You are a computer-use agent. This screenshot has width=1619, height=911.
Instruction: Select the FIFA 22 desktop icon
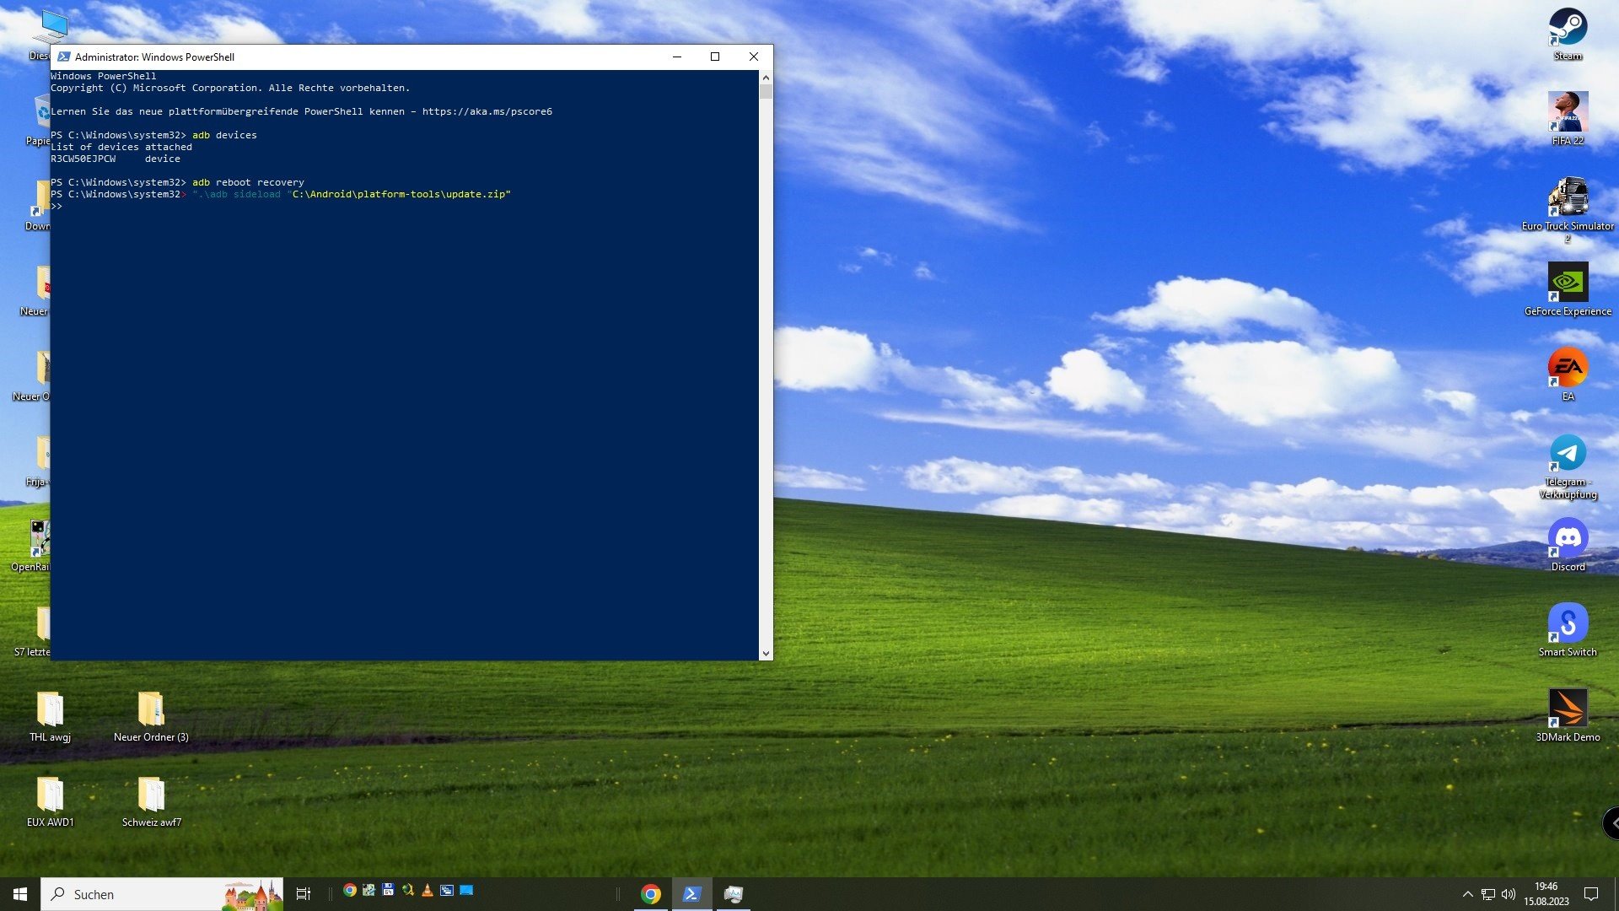(1568, 112)
